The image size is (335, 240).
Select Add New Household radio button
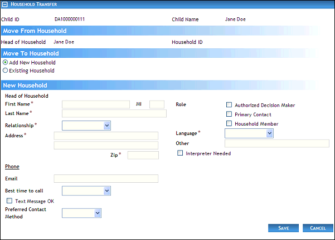coord(6,63)
